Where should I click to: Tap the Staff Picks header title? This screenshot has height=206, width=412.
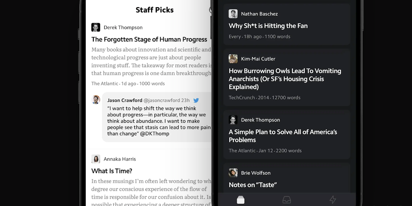pos(154,10)
